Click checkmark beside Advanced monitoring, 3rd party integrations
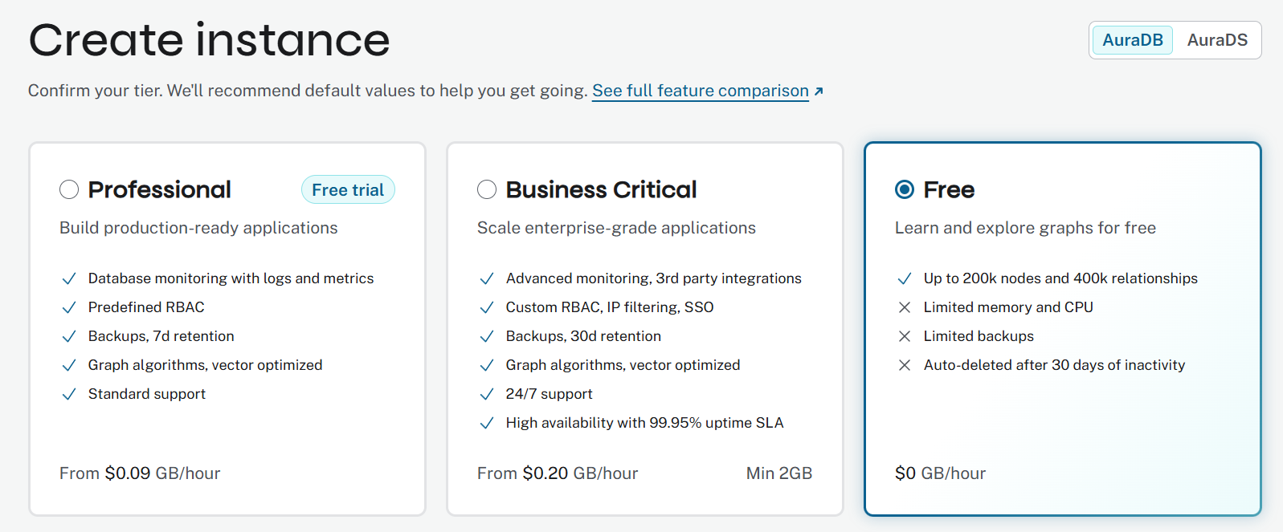 487,278
